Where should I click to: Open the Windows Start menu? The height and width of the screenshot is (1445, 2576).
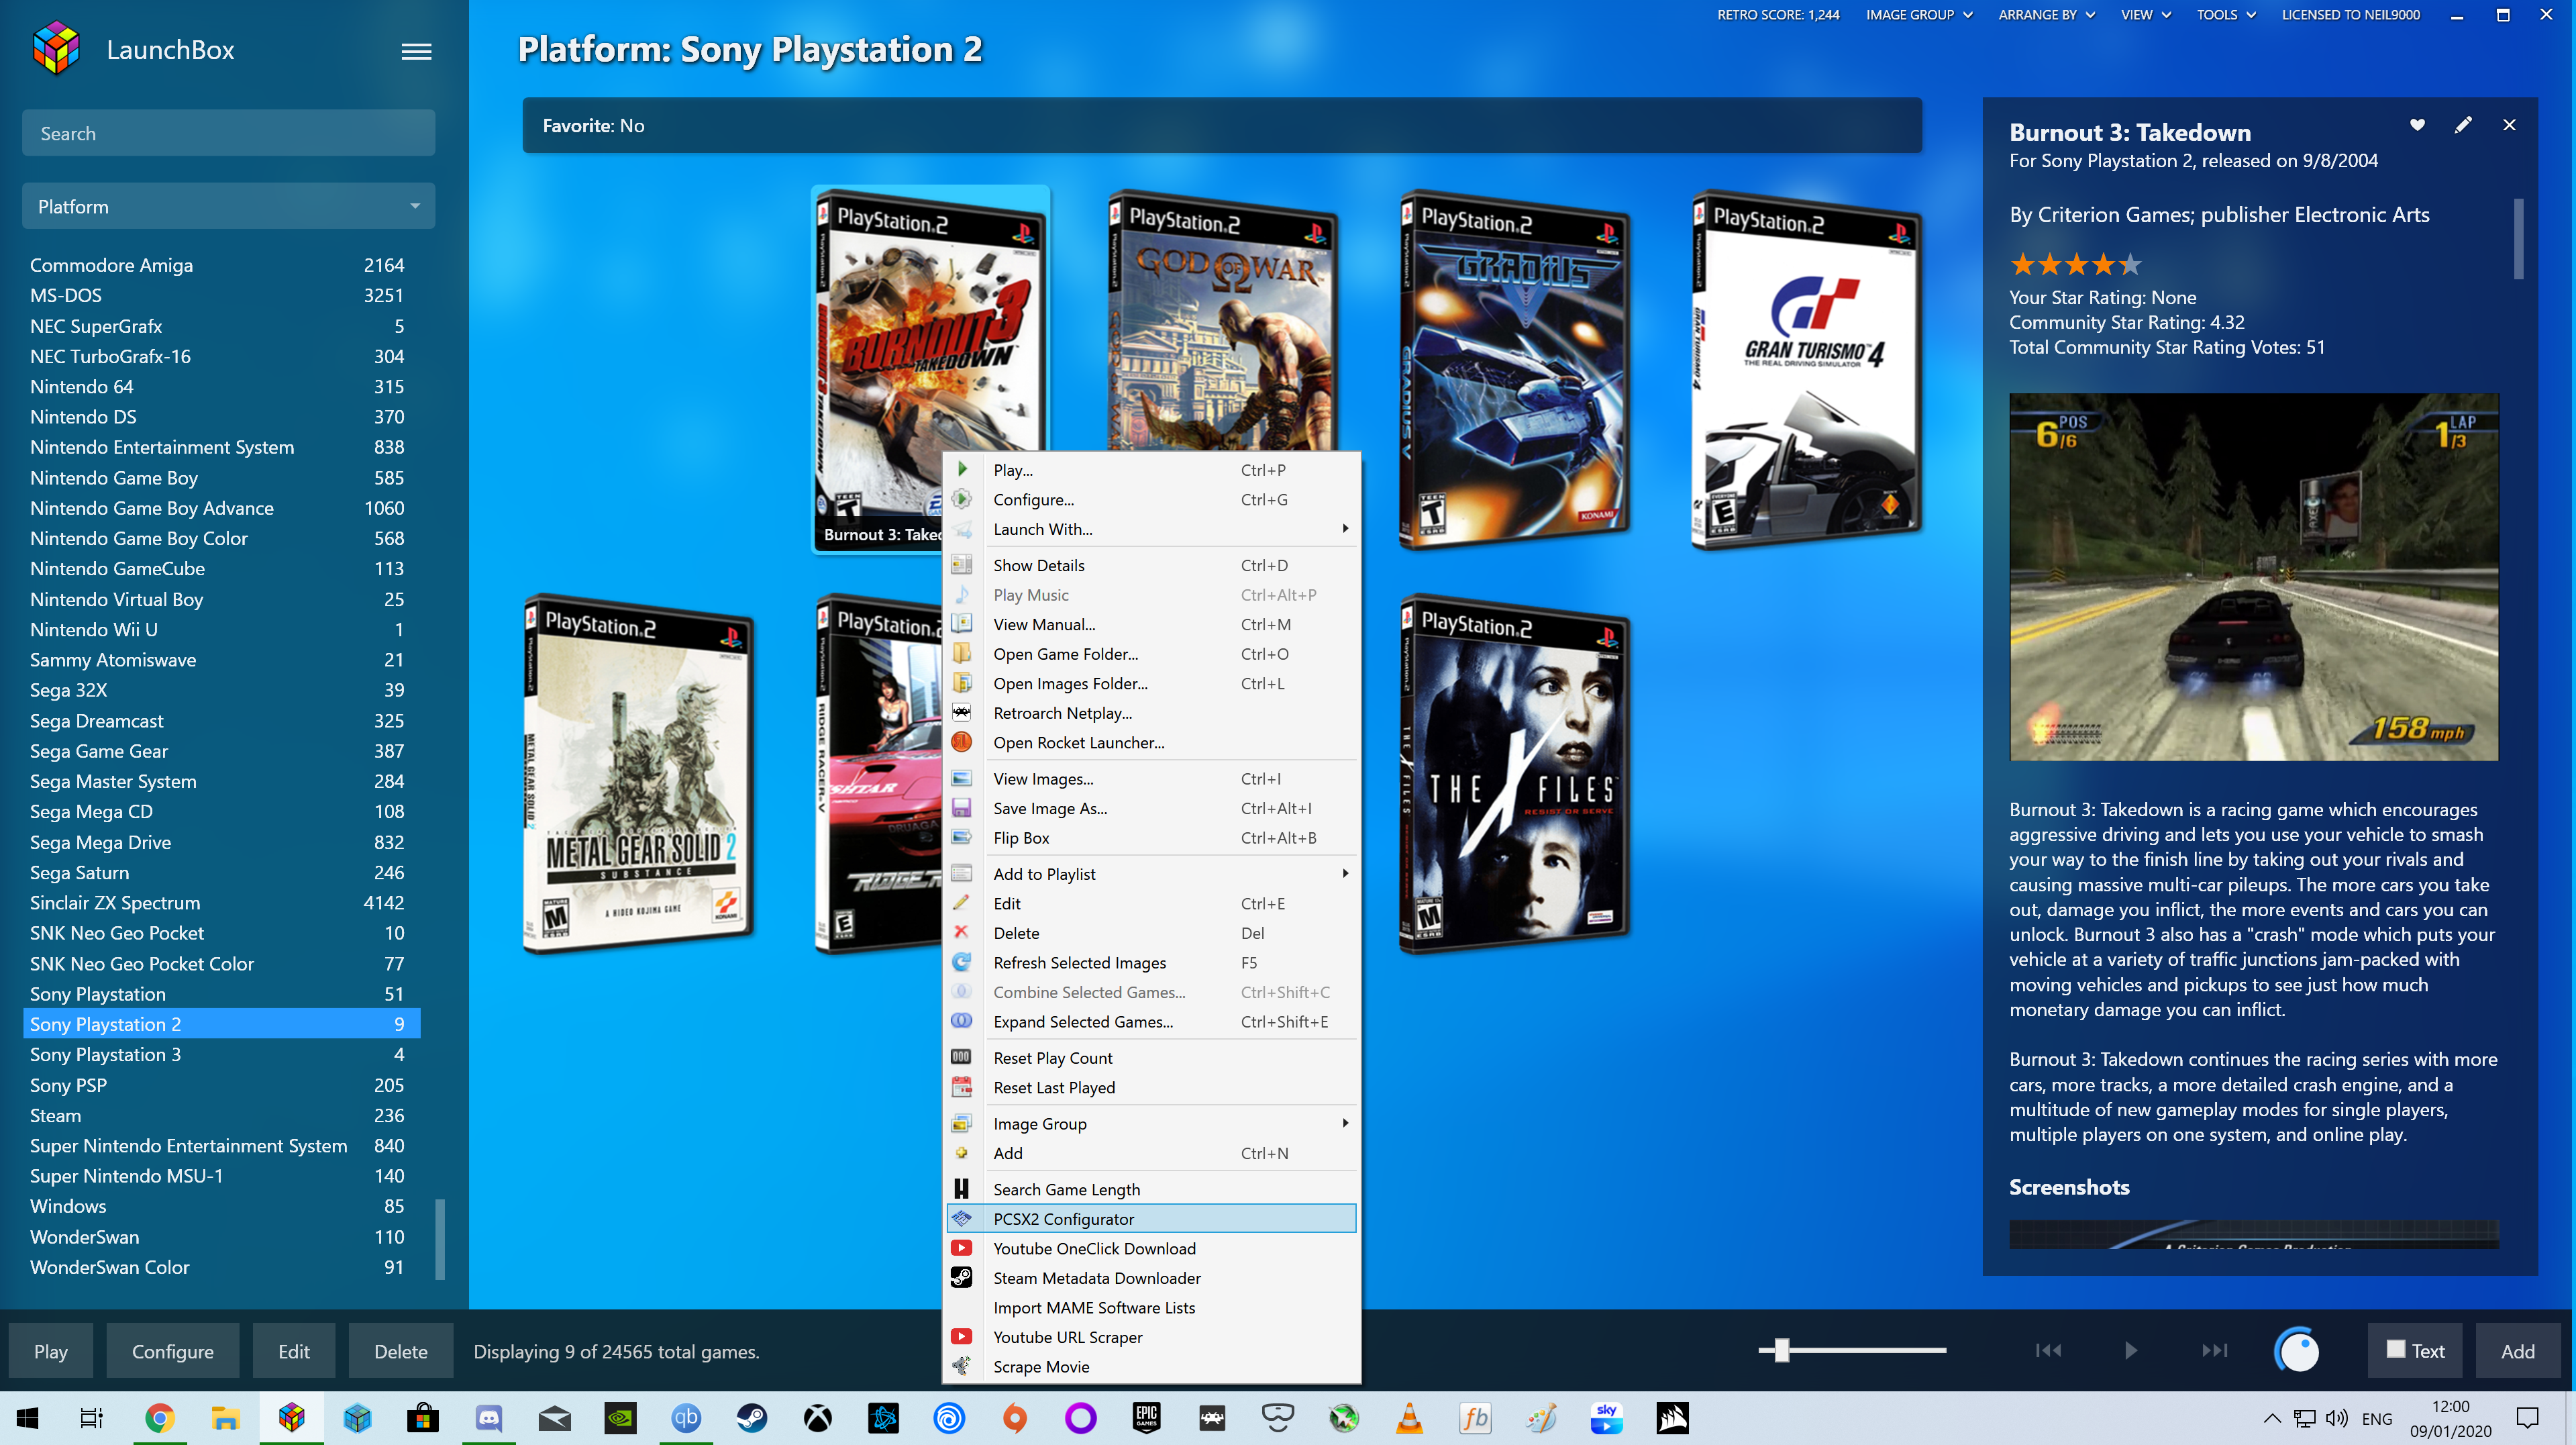pos(28,1418)
